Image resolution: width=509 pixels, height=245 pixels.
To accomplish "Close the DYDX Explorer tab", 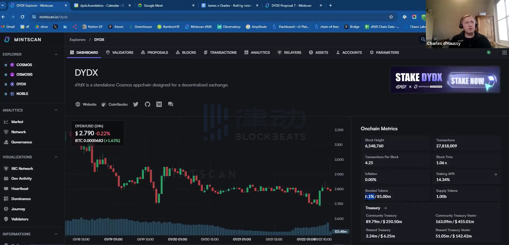I will pyautogui.click(x=66, y=5).
